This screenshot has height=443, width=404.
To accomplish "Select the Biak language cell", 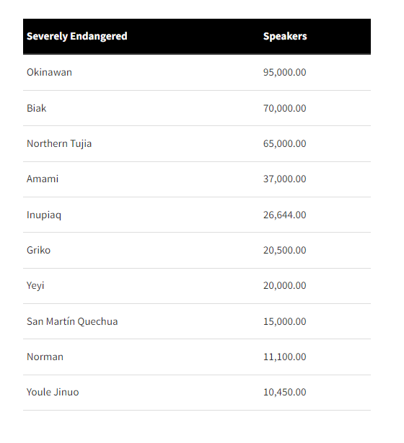I will 37,108.
